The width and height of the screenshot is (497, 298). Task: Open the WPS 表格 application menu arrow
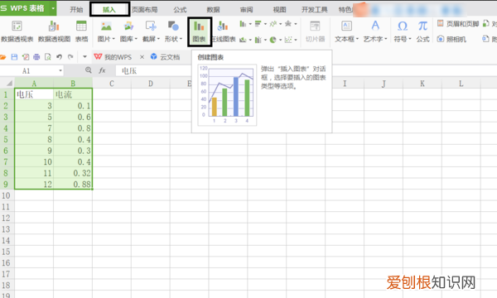tap(53, 8)
